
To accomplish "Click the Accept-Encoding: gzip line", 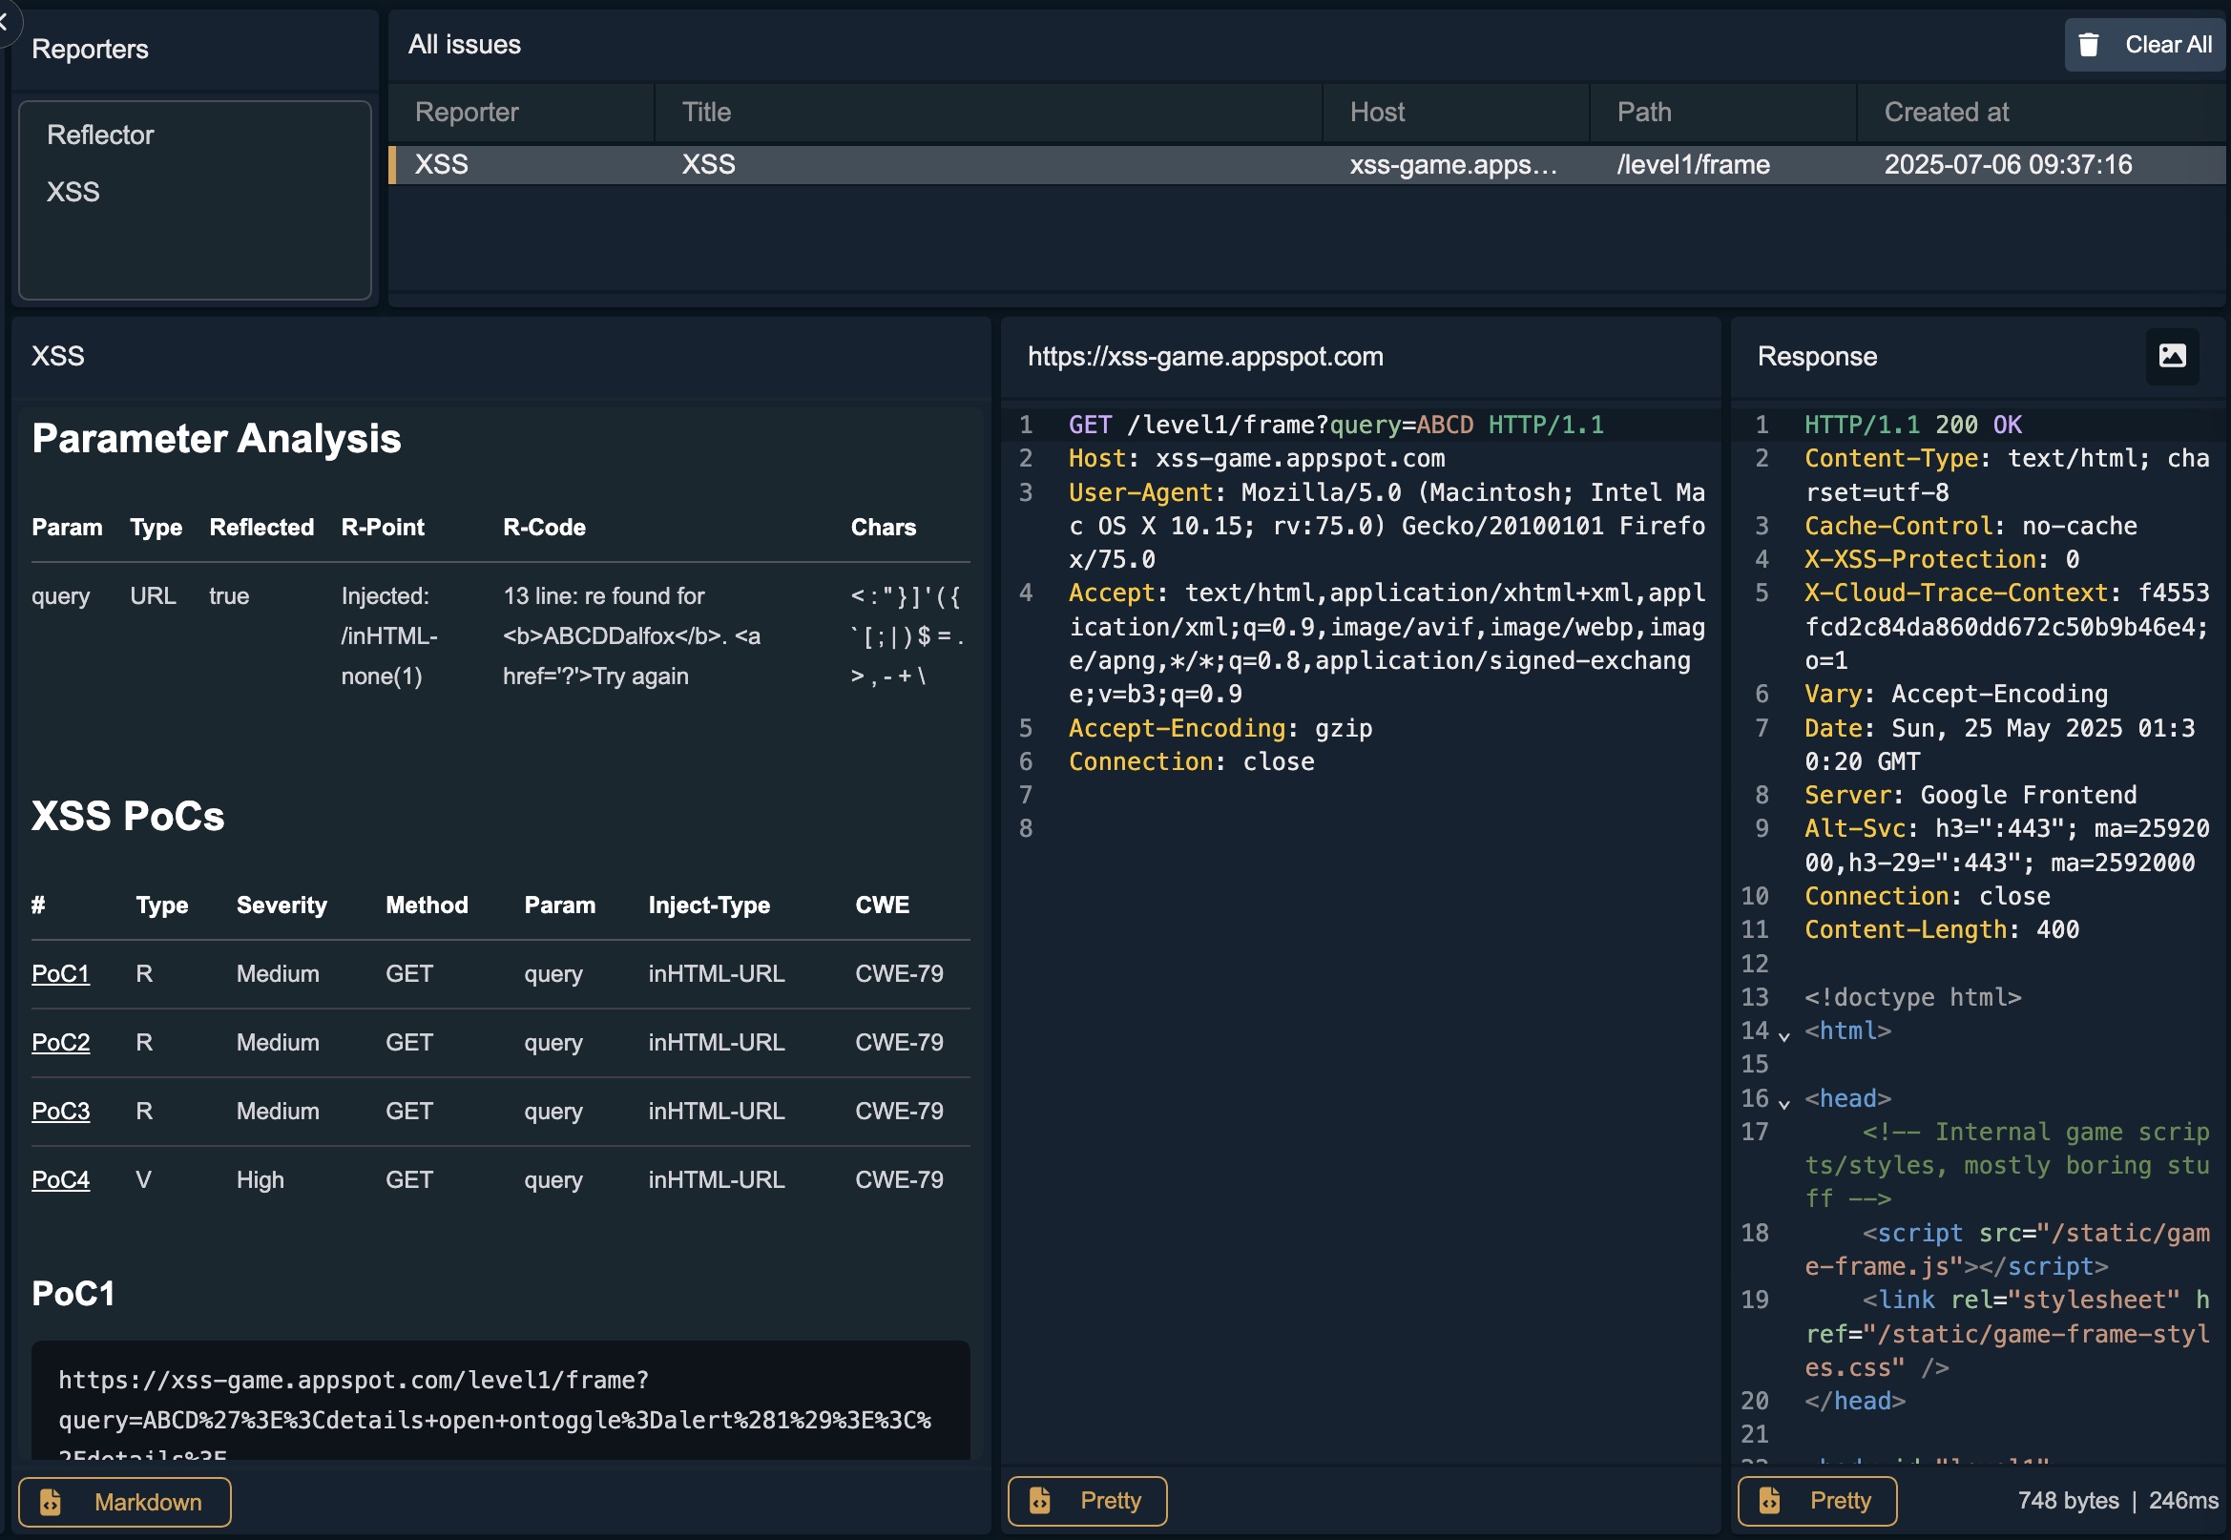I will pos(1220,729).
